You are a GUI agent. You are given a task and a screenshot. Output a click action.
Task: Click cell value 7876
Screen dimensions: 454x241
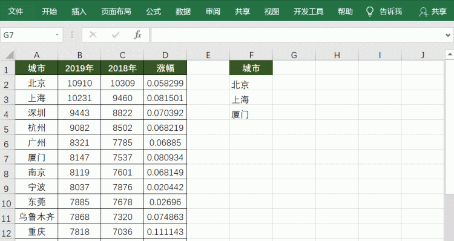122,187
